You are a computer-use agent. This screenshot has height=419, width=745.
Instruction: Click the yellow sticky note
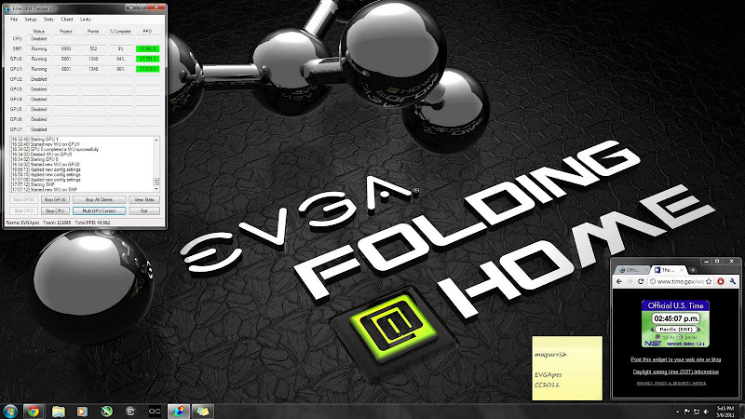coord(567,368)
